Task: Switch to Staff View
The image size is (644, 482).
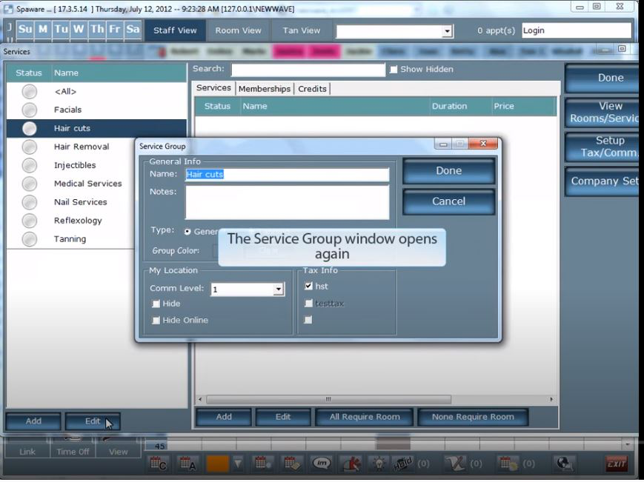Action: (175, 30)
